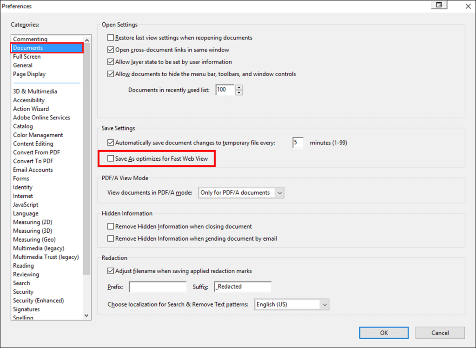Click the OK button
Image resolution: width=476 pixels, height=348 pixels.
[383, 333]
